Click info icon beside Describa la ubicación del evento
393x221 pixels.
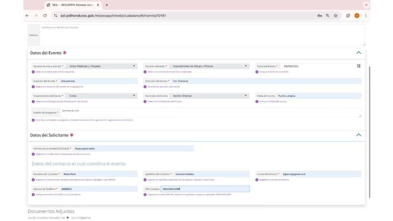145,87
